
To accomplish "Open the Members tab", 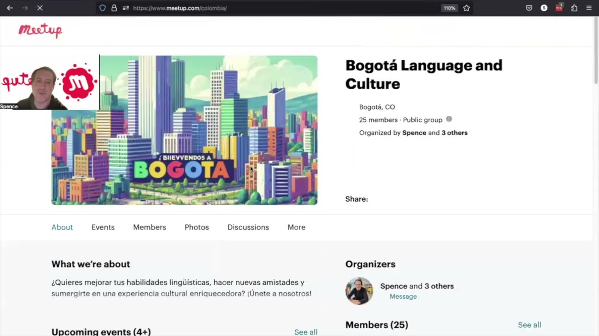I will click(x=150, y=227).
